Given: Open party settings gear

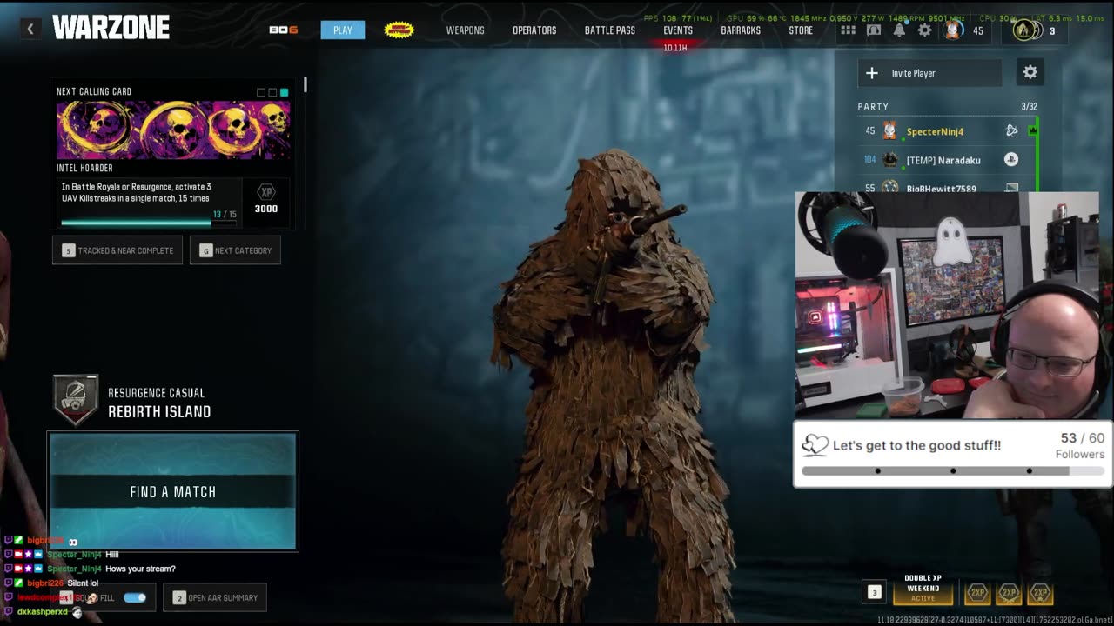Looking at the screenshot, I should point(1030,72).
